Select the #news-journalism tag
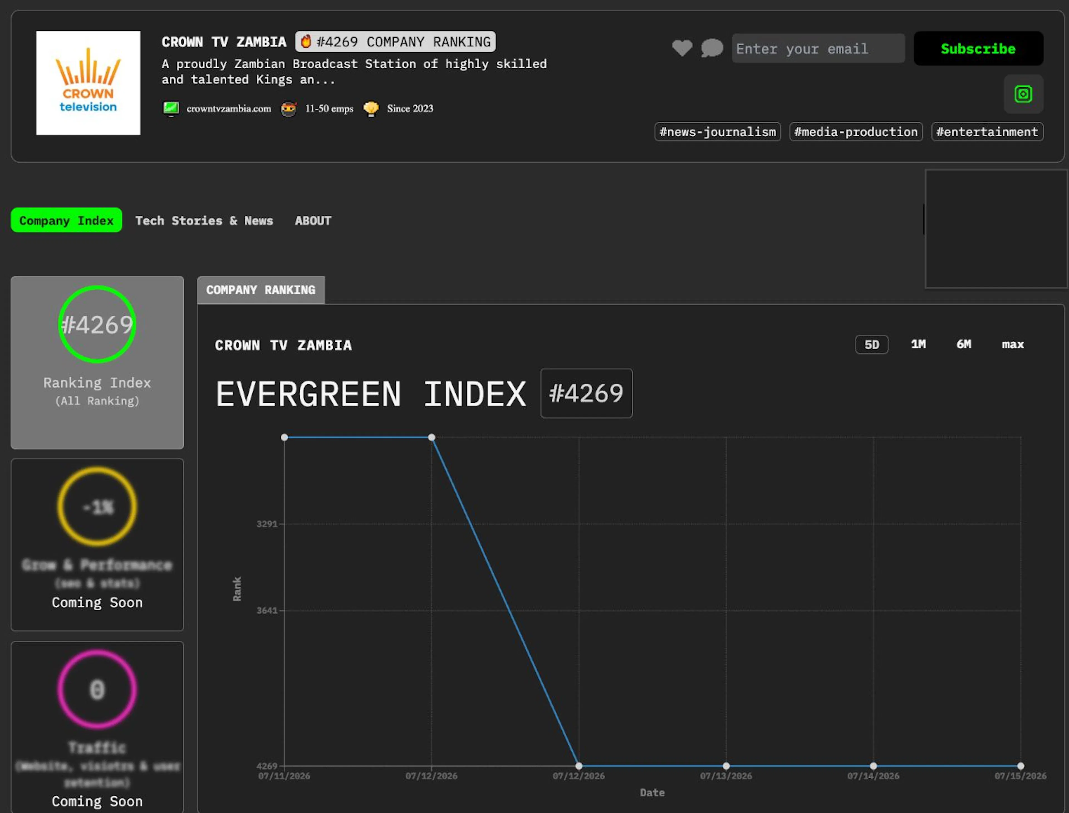This screenshot has width=1069, height=813. (x=717, y=132)
